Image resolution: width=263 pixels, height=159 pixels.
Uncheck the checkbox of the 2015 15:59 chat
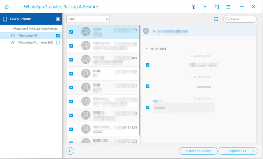71,129
